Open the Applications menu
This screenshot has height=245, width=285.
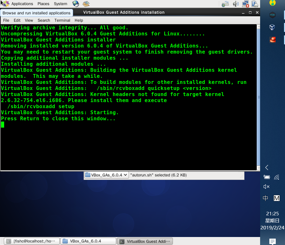pos(22,4)
